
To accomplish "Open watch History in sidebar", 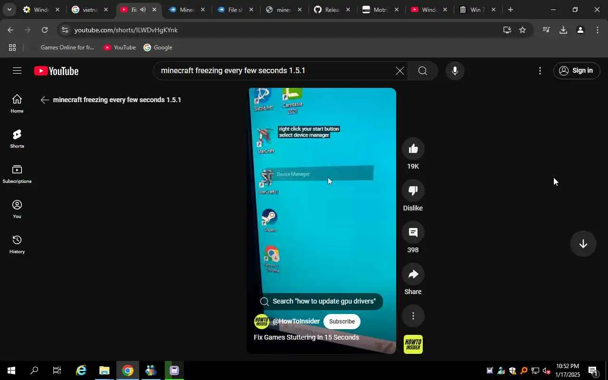I will 17,244.
